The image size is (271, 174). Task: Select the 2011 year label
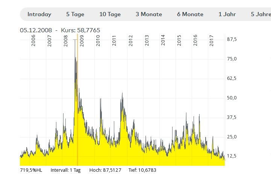(x=114, y=40)
